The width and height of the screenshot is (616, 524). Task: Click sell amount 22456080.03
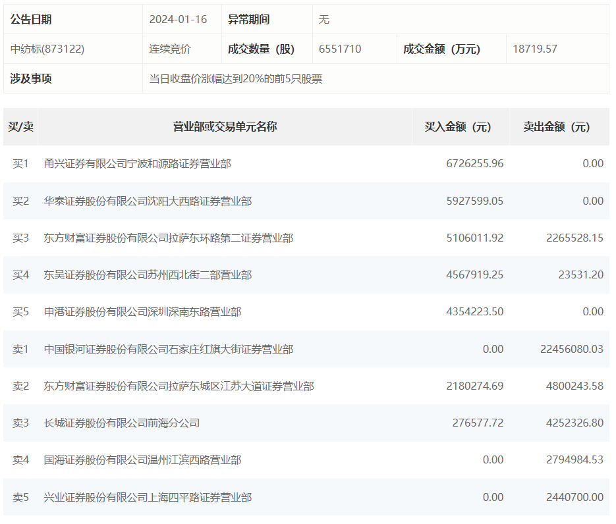tap(572, 349)
